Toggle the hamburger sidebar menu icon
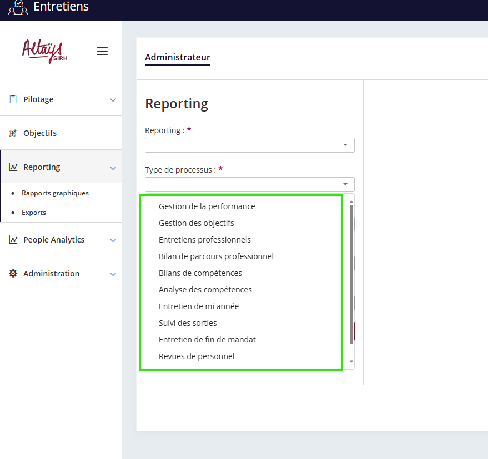This screenshot has width=488, height=459. point(102,51)
